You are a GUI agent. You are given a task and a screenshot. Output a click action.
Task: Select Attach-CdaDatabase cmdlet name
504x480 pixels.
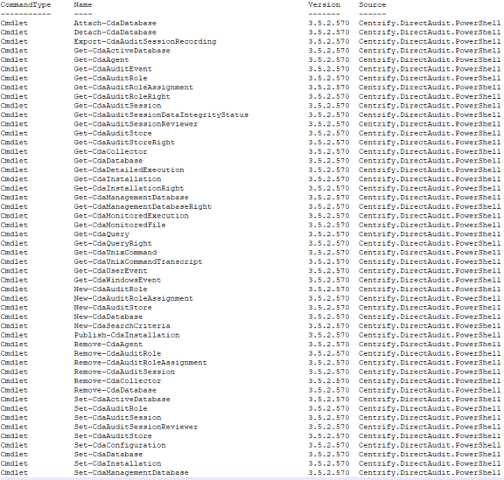115,23
